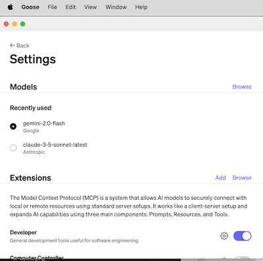
Task: Click the Developer extension title
Action: pos(23,233)
